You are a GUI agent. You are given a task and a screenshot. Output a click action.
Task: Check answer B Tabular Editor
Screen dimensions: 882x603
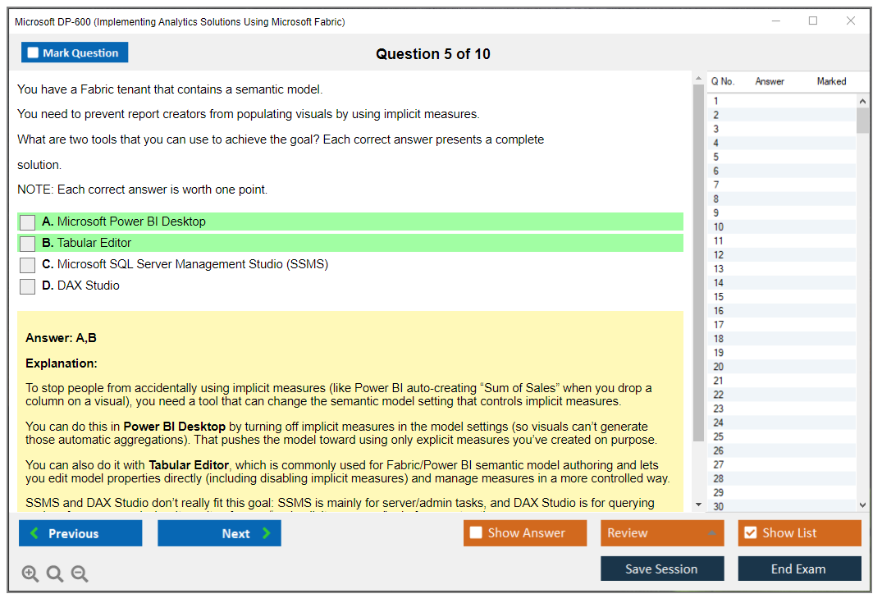point(27,243)
